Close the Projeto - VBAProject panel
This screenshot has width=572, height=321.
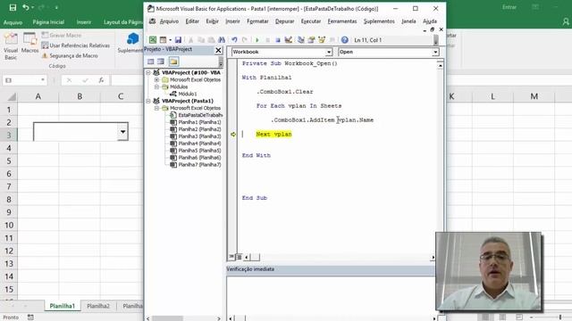point(218,50)
